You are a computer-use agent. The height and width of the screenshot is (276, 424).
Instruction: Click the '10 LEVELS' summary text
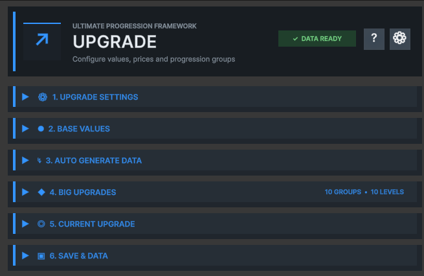[x=387, y=192]
